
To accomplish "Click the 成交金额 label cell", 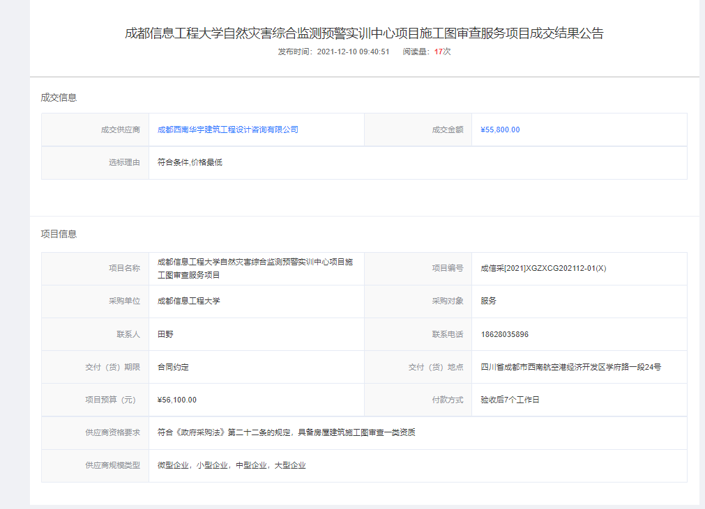I will point(418,130).
